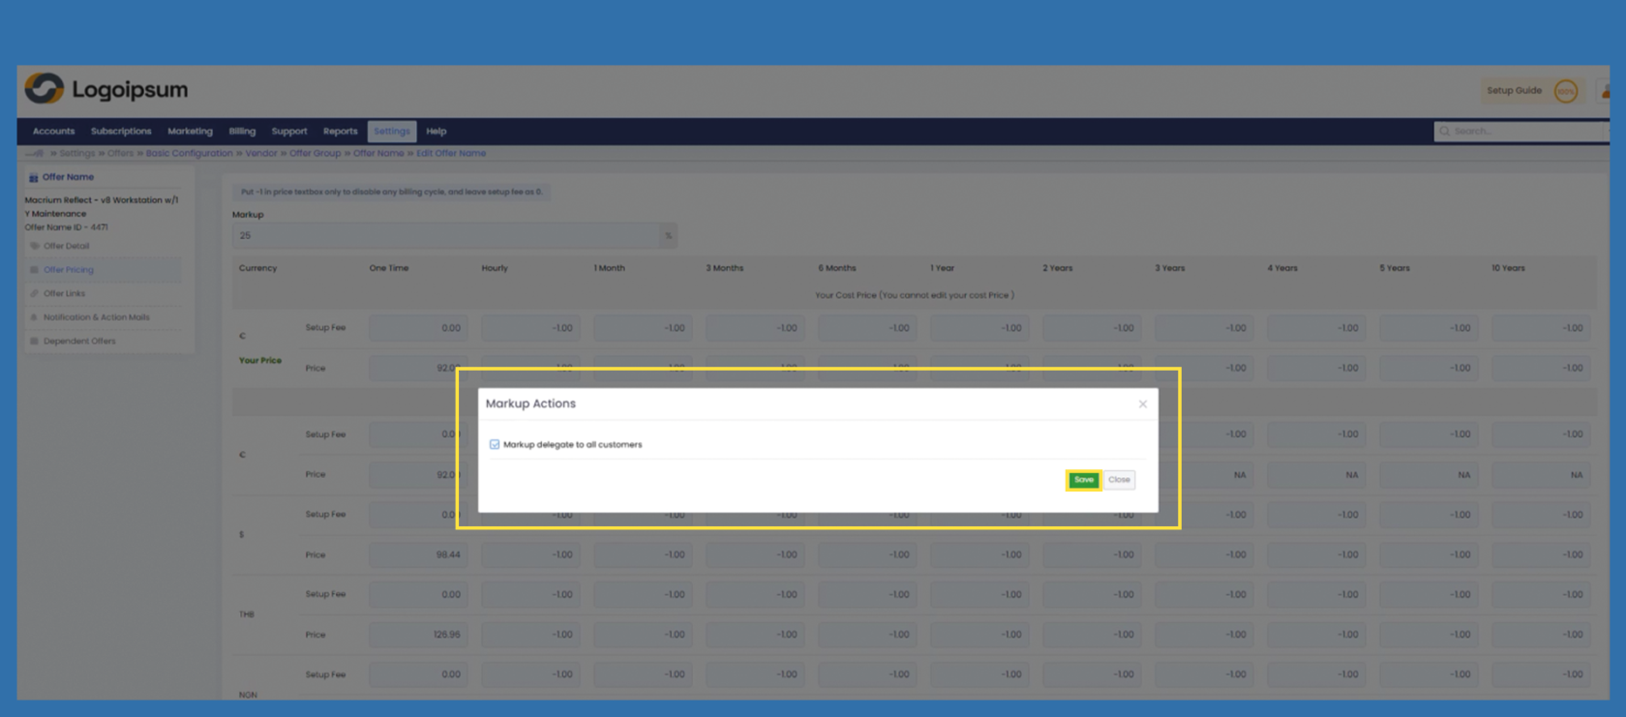Open the Offer Group breadcrumb link

click(315, 153)
